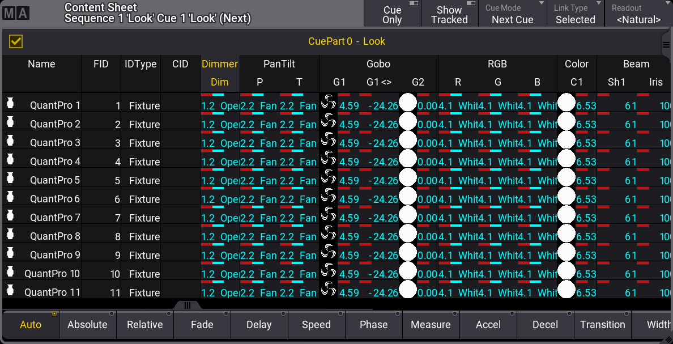
Task: Click the fixture icon beside QuantPro 8
Action: [10, 233]
